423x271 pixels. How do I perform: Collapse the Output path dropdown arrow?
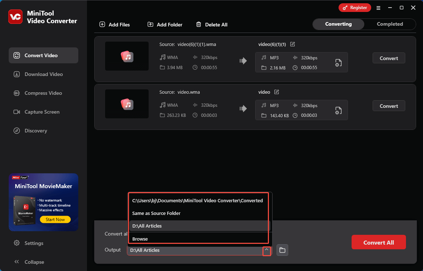266,250
